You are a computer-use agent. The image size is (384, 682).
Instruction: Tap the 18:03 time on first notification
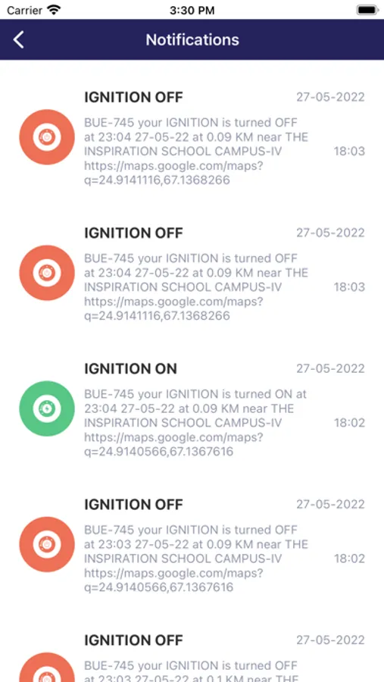tap(349, 152)
